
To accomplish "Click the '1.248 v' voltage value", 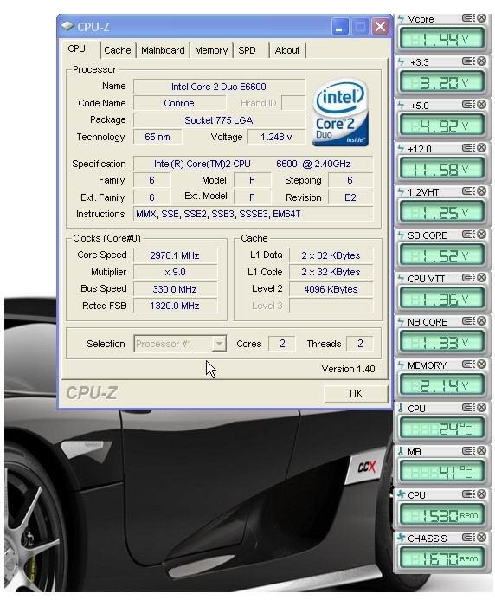I will (276, 137).
